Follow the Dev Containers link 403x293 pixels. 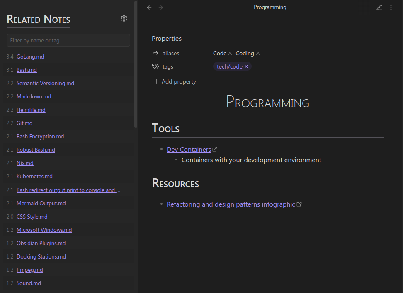(189, 150)
